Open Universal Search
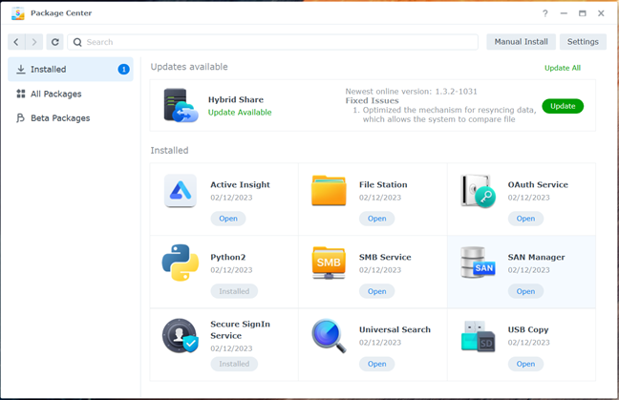 pos(377,364)
